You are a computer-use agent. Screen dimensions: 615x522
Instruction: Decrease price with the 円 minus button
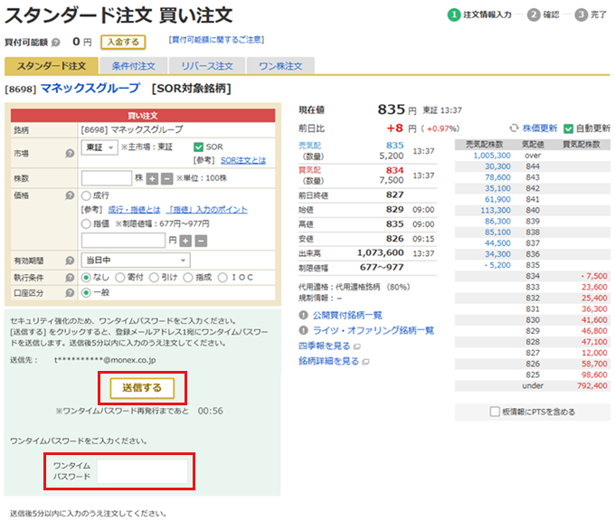coord(201,241)
